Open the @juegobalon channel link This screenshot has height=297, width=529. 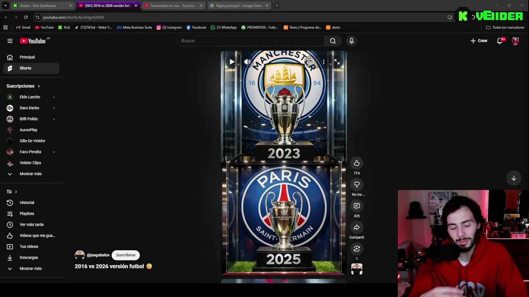click(98, 255)
